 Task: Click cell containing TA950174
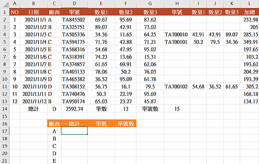[x=74, y=101]
